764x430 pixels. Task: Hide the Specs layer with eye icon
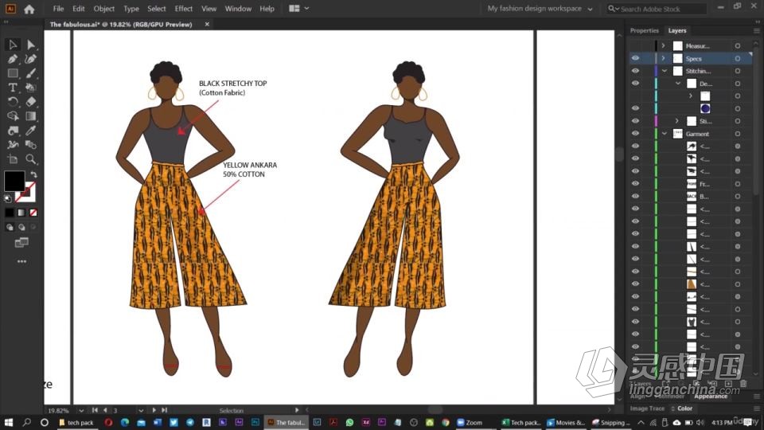635,58
